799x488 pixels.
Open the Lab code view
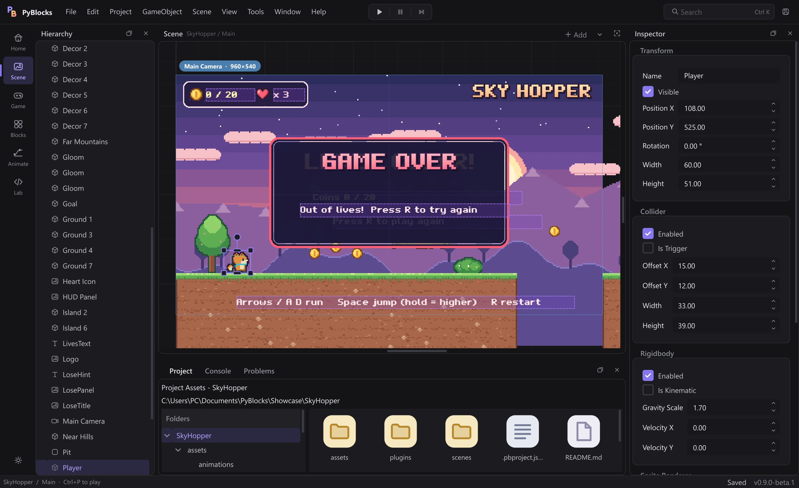(18, 186)
